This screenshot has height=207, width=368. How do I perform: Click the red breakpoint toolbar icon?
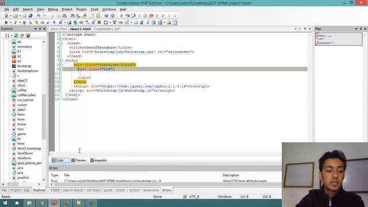(151, 16)
